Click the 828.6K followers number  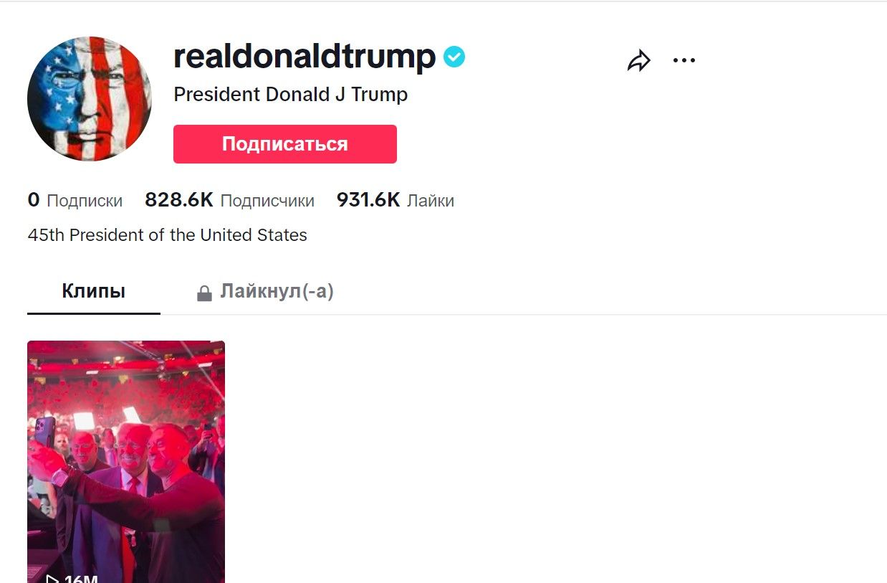point(179,200)
